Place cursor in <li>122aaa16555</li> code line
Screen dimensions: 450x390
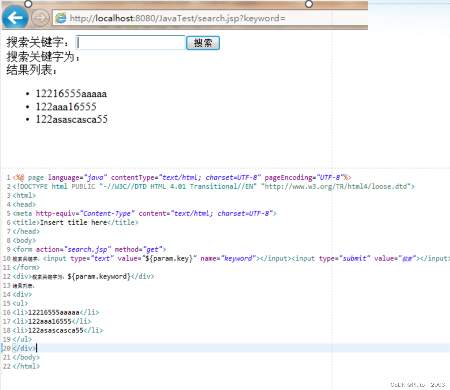(52, 321)
